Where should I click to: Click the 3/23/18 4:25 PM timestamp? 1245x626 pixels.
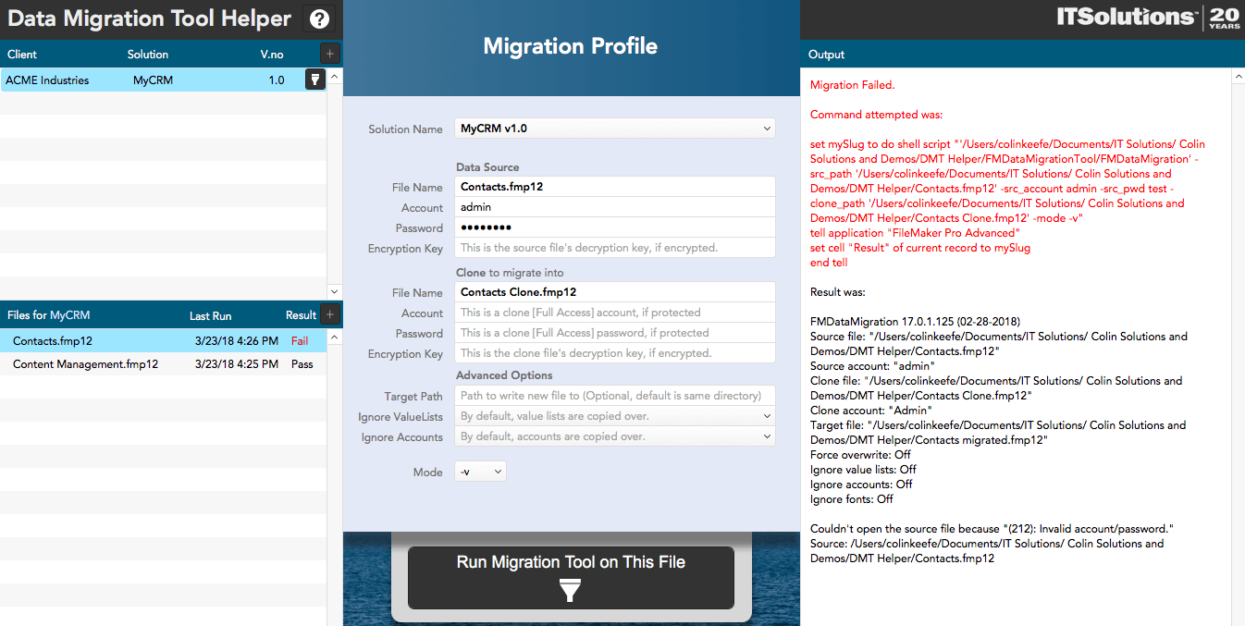[x=237, y=364]
